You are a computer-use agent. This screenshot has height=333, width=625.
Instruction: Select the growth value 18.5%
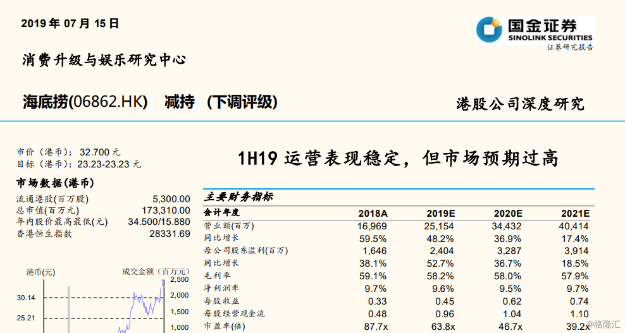[x=575, y=263]
